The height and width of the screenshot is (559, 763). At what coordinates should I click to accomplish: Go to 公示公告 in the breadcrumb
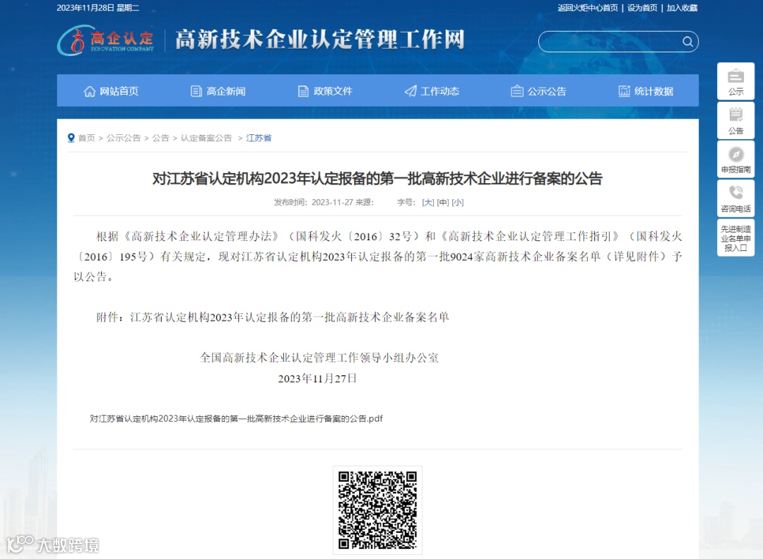[124, 138]
